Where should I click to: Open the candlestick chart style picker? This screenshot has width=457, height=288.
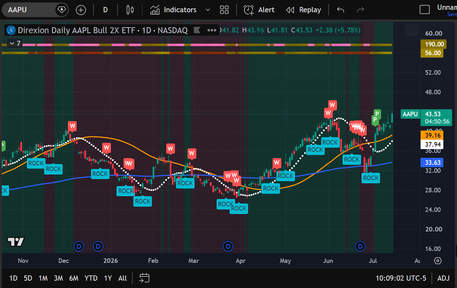(130, 10)
